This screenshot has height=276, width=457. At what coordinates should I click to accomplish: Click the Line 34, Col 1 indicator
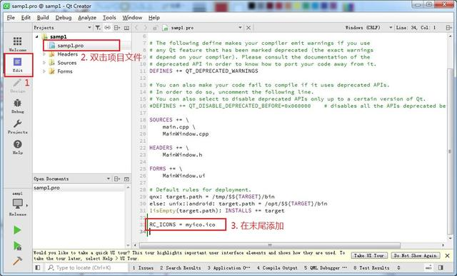point(416,28)
